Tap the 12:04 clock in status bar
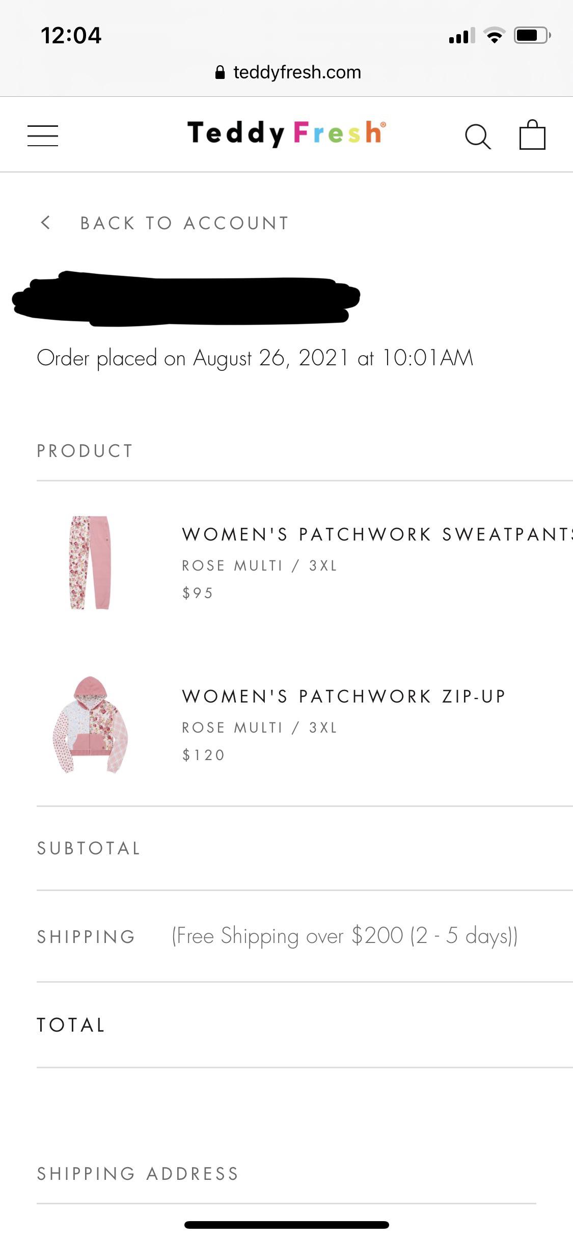The height and width of the screenshot is (1241, 573). (71, 36)
